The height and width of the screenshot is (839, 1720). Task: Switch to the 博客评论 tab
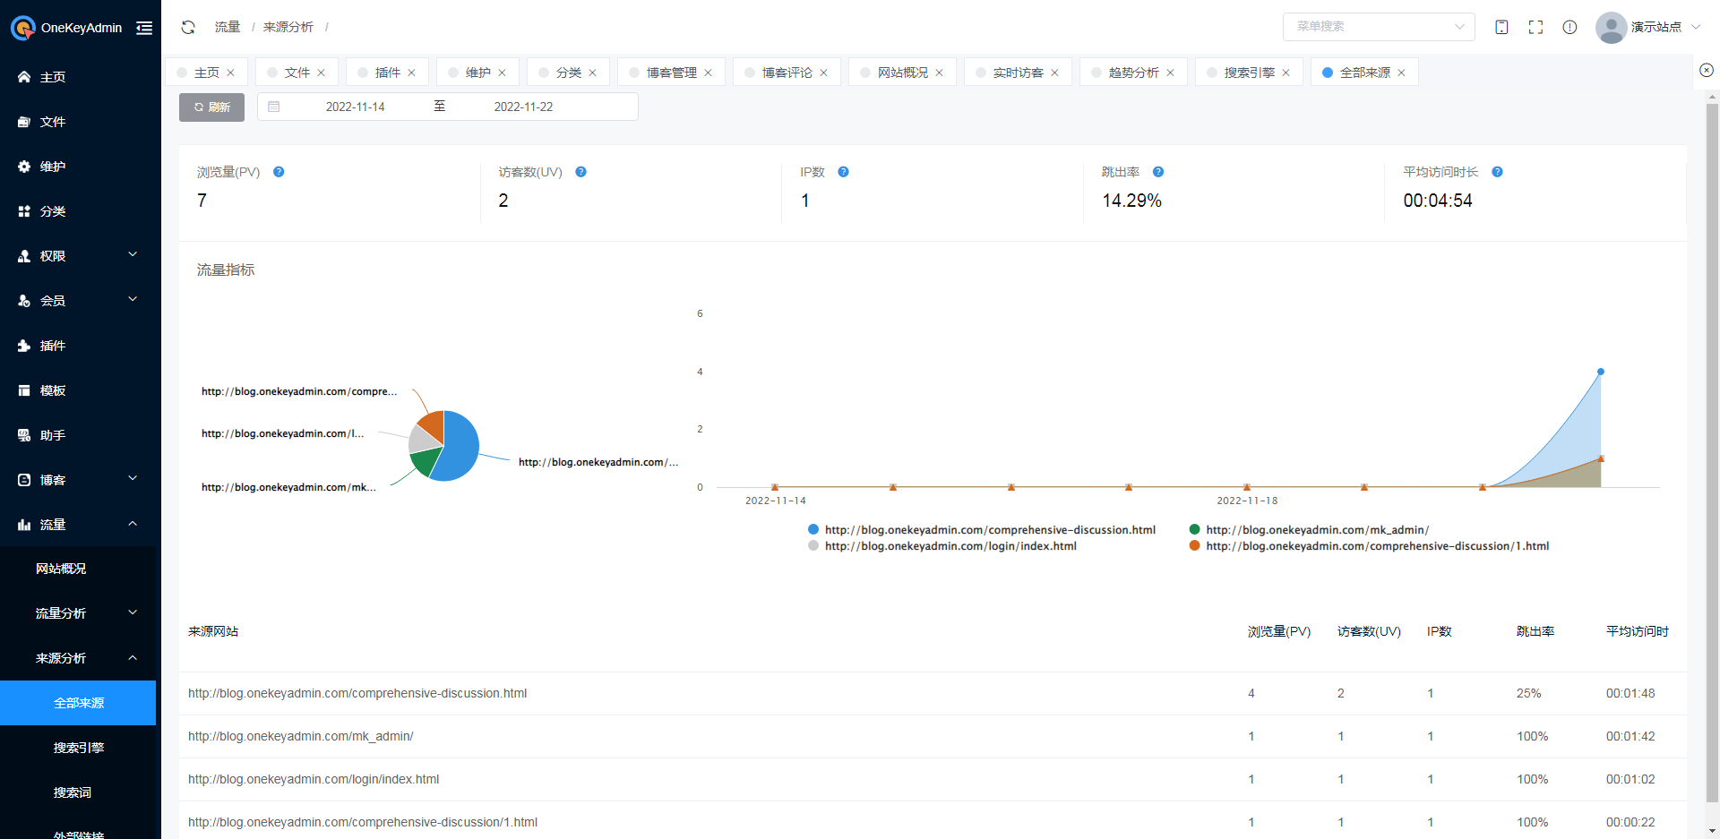click(x=787, y=73)
